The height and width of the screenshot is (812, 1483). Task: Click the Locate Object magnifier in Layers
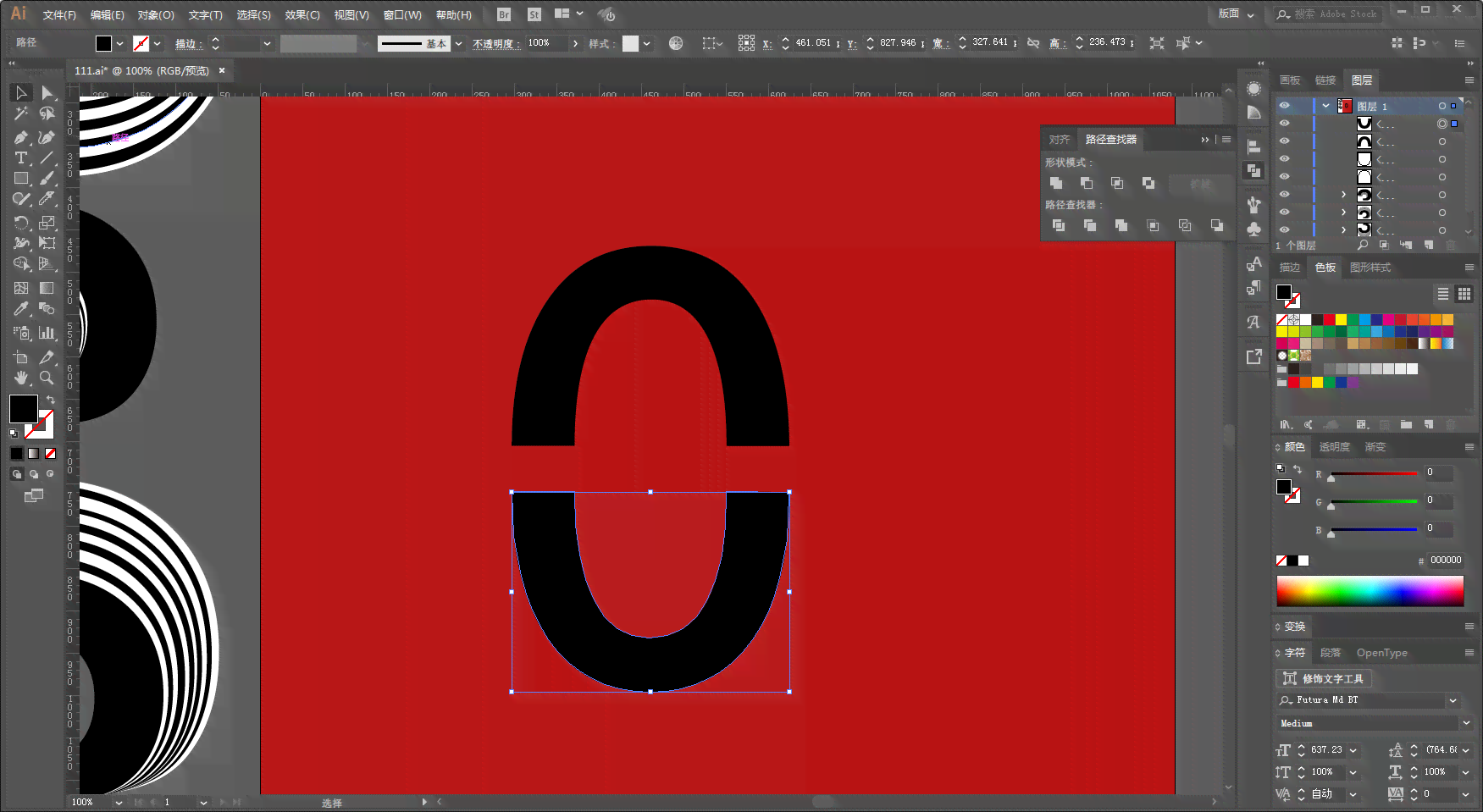1363,246
